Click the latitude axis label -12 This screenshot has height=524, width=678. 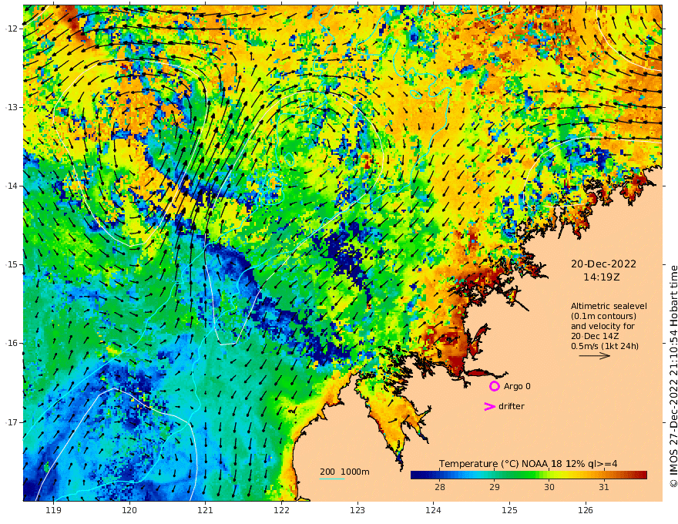pos(12,29)
